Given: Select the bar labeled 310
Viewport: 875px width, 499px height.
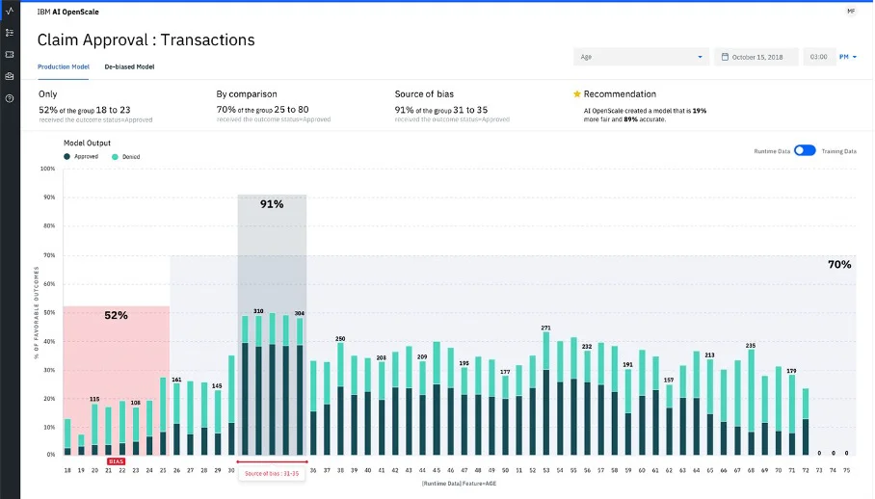Looking at the screenshot, I should 258,385.
